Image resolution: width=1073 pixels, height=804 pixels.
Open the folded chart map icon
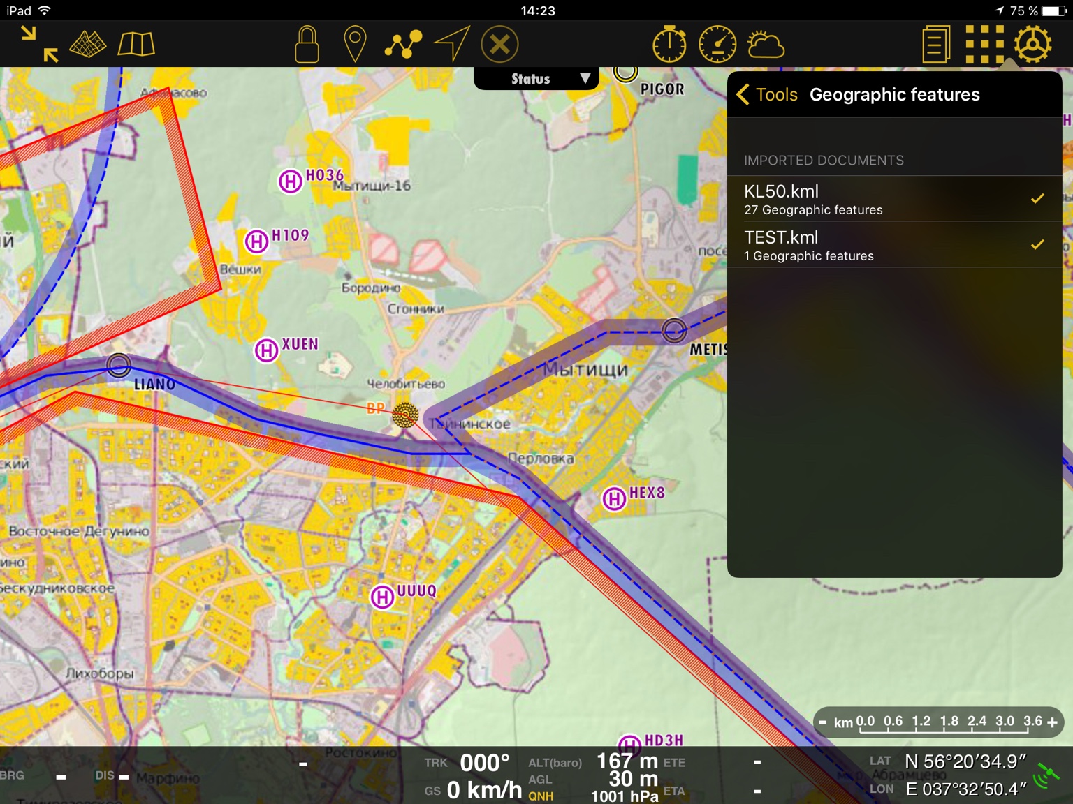tap(136, 44)
